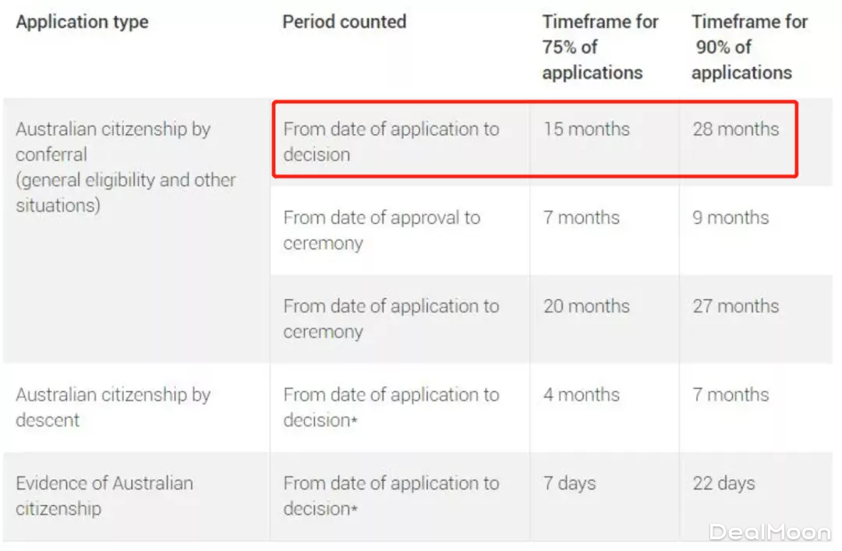Select the "9 months" cell

coord(731,217)
